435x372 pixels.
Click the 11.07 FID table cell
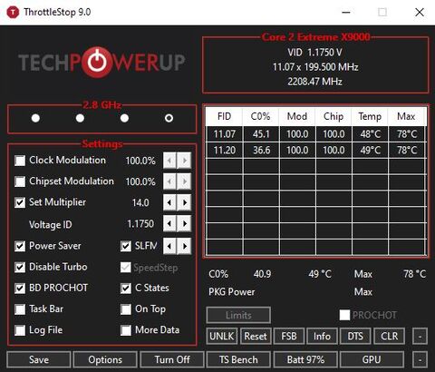(x=225, y=134)
